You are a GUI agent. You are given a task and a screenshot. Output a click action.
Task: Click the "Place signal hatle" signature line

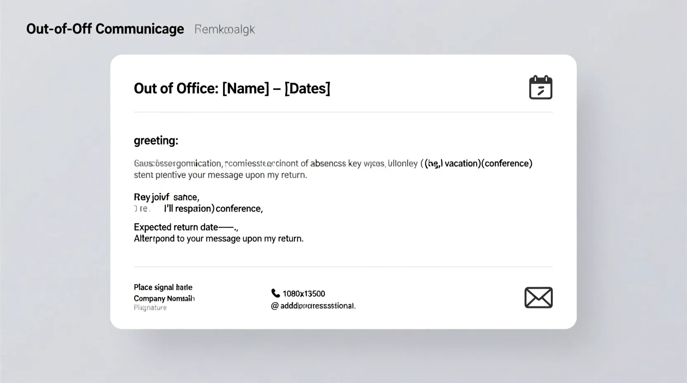pyautogui.click(x=163, y=287)
